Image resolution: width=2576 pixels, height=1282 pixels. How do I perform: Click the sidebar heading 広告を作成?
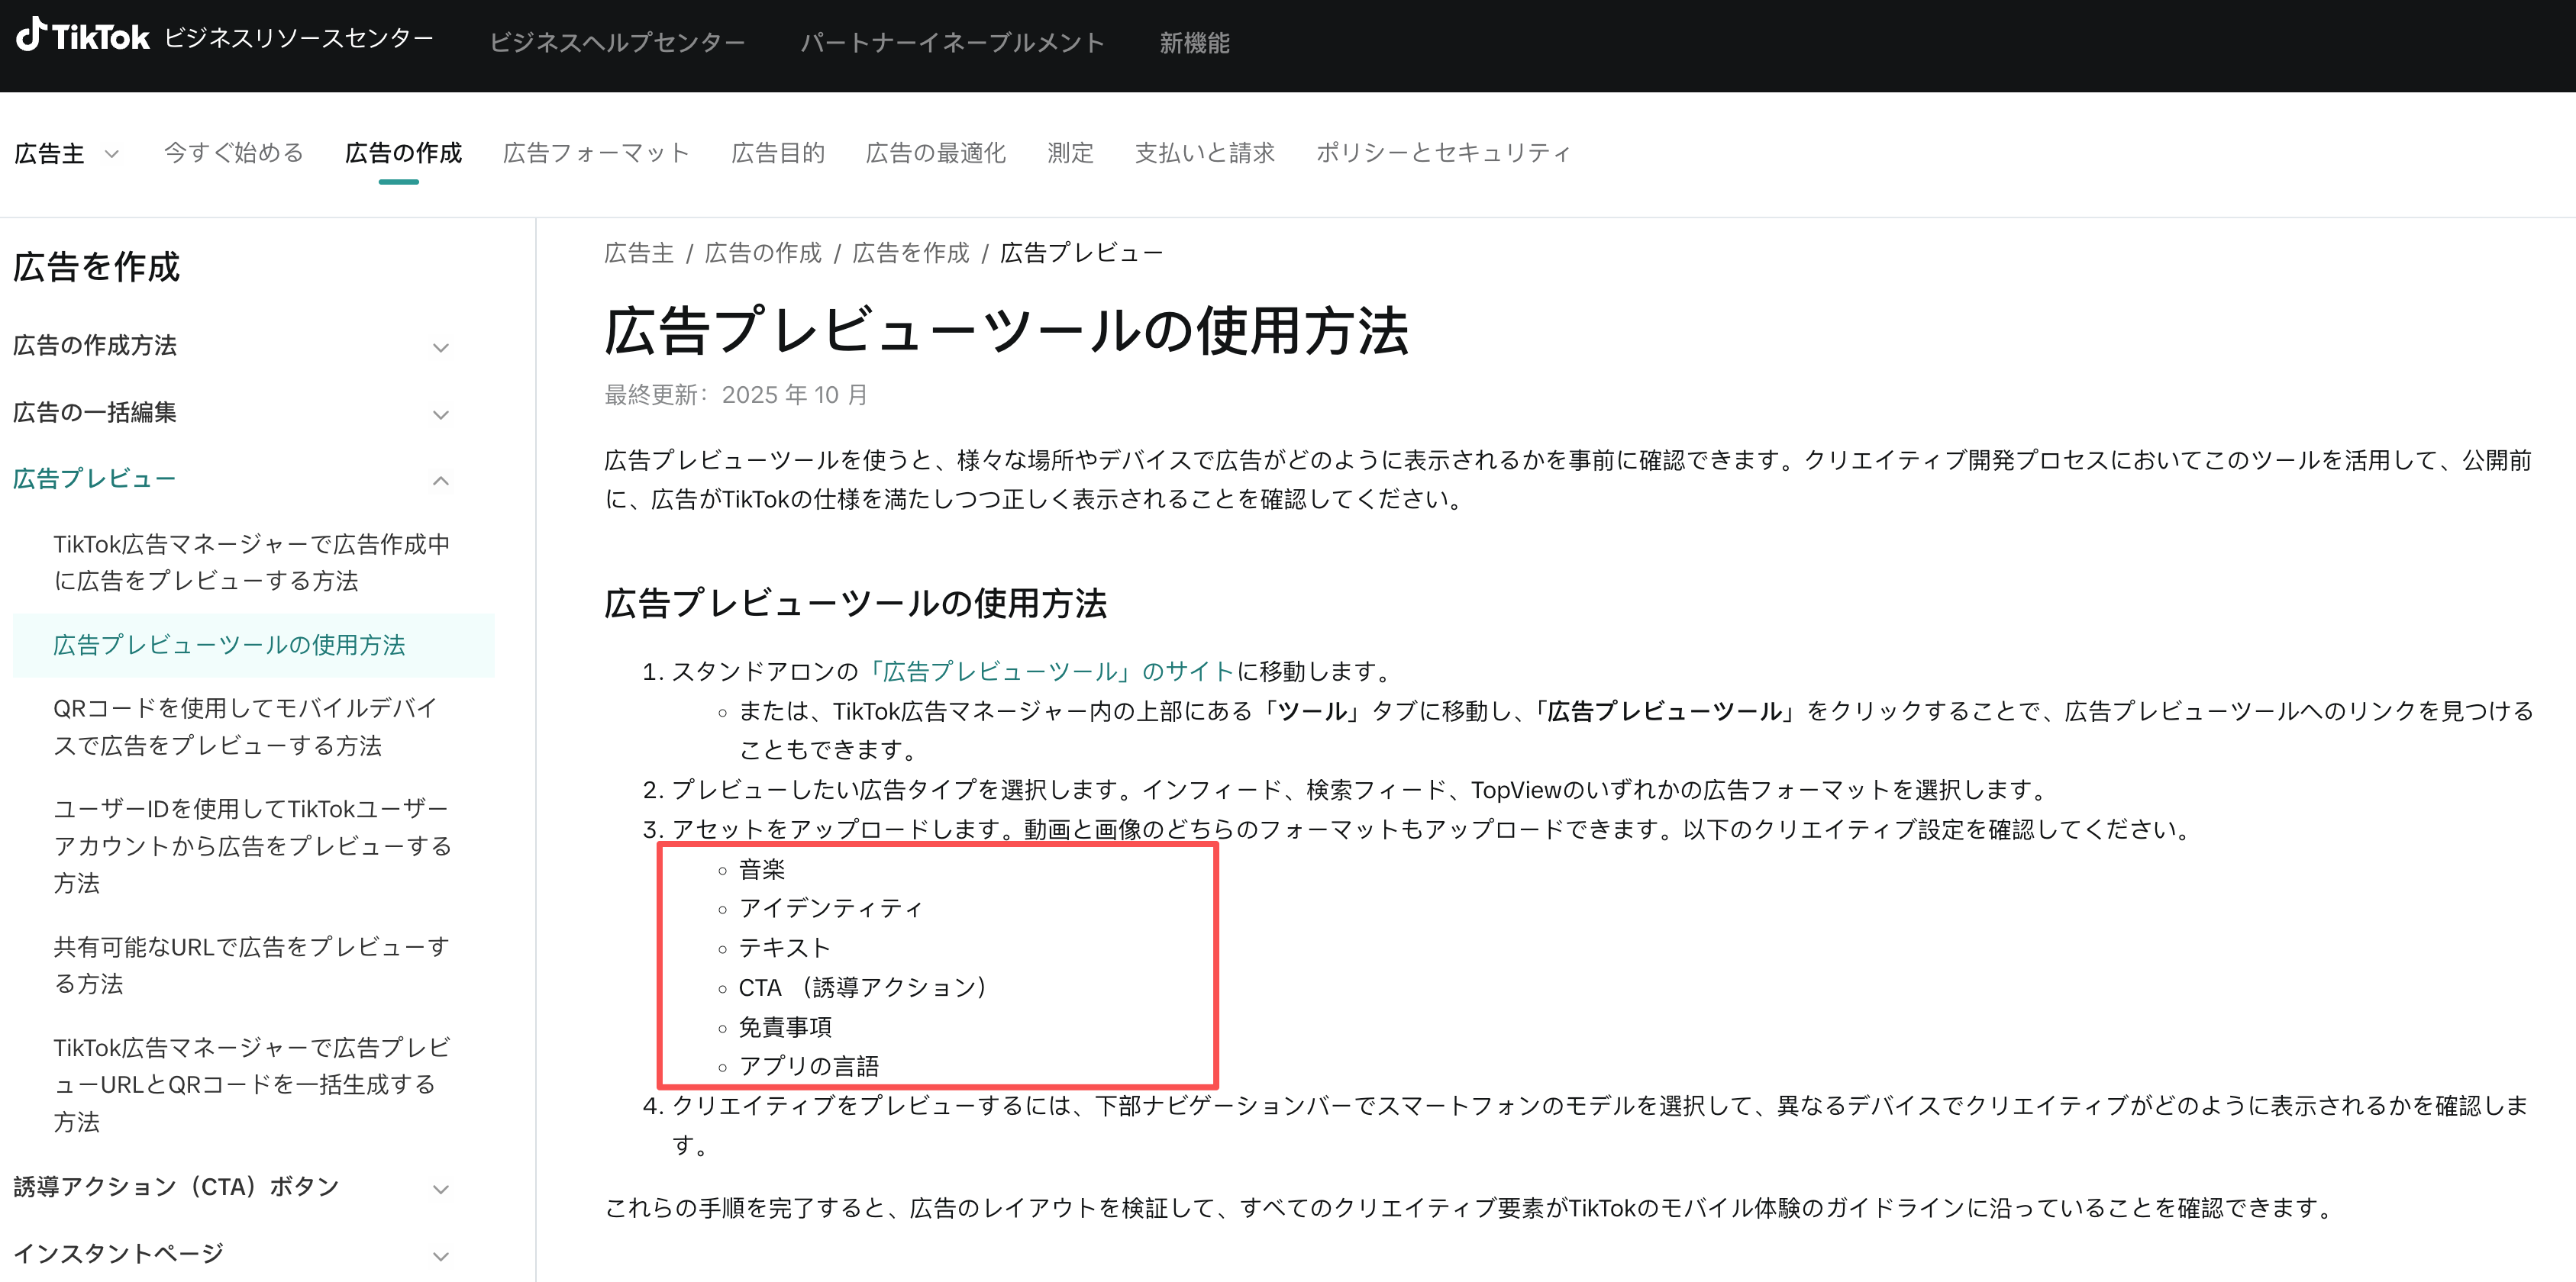coord(96,267)
